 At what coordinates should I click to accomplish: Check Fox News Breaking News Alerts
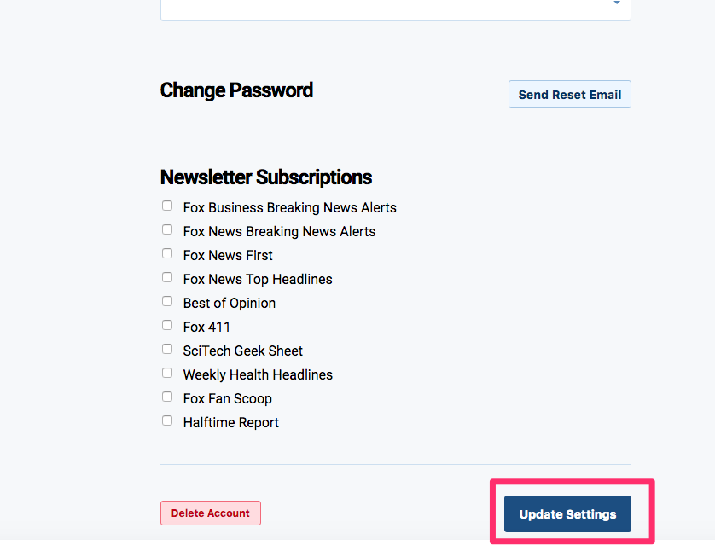pyautogui.click(x=167, y=229)
